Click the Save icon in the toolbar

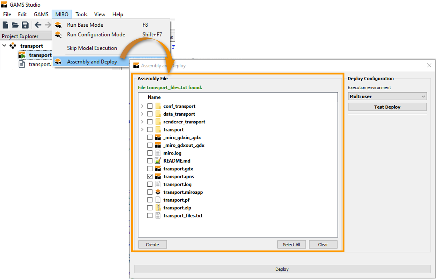click(25, 25)
